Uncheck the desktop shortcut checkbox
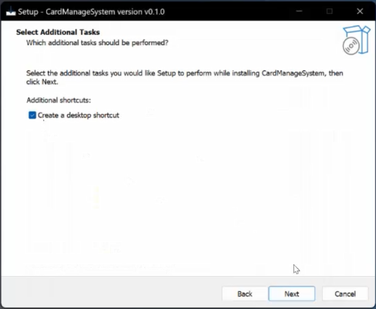Viewport: 376px width, 309px height. coord(32,115)
